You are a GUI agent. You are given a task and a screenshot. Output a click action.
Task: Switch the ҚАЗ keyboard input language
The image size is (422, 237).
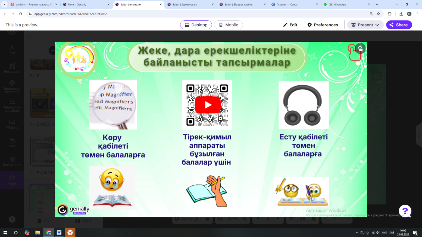pyautogui.click(x=392, y=233)
